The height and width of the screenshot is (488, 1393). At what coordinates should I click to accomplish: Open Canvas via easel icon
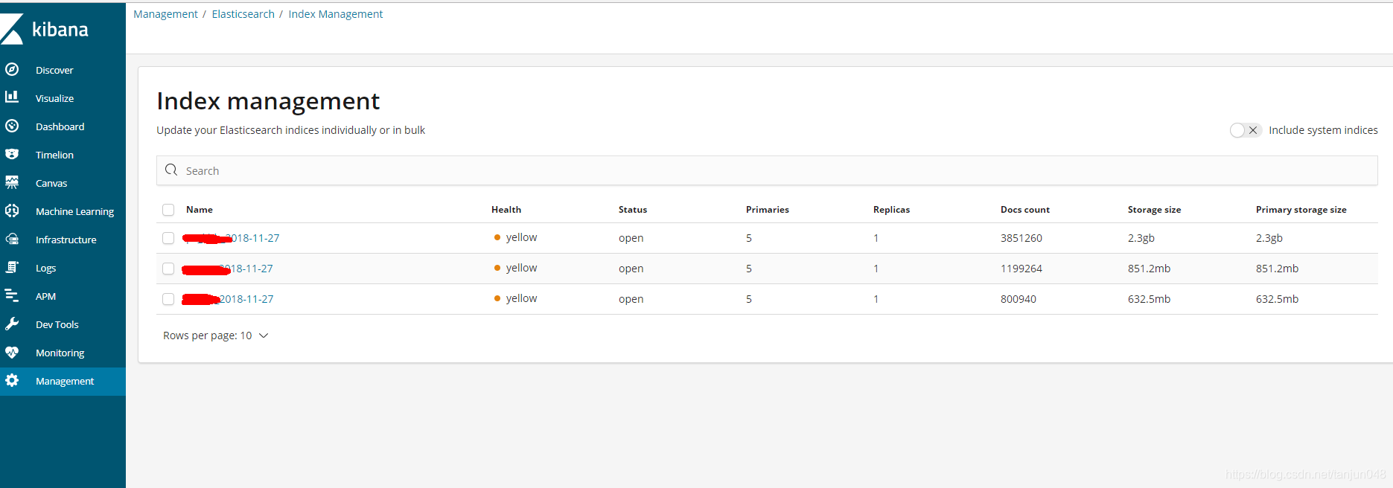tap(12, 183)
